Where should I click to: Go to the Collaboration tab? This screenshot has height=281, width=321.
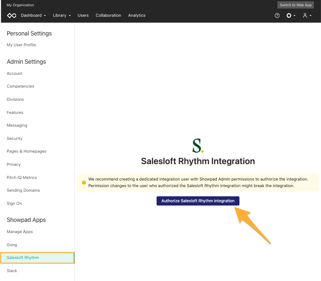point(108,15)
